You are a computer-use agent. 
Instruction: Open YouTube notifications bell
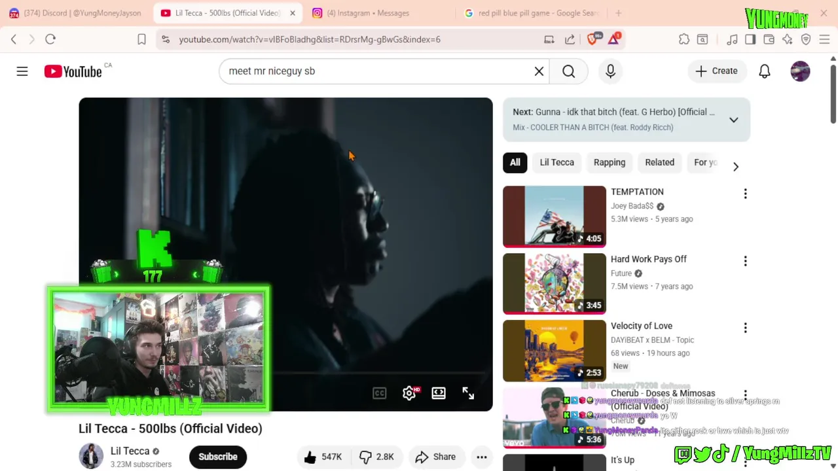click(x=765, y=71)
